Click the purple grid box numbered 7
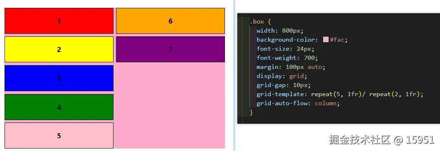Screen dimensions: 440x151 (170, 50)
